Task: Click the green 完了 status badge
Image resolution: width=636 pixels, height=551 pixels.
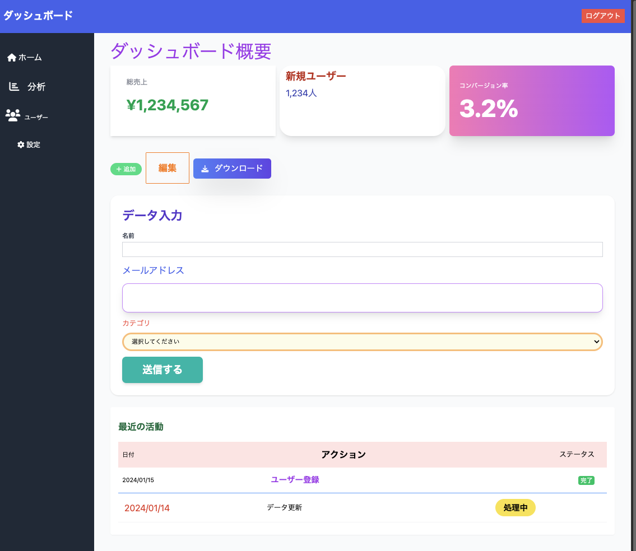Action: tap(586, 480)
